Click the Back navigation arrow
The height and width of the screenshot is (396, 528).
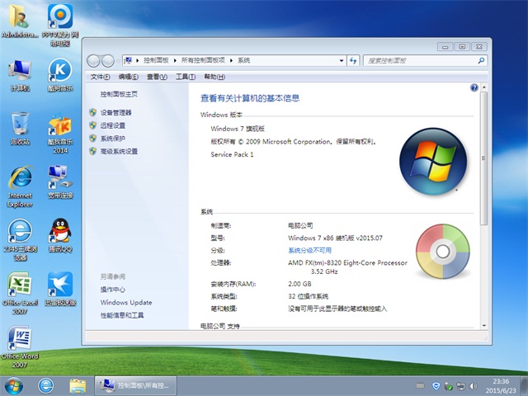point(93,60)
